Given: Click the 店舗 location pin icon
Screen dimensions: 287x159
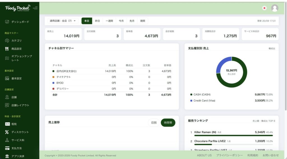Looking at the screenshot, I should 7,97.
